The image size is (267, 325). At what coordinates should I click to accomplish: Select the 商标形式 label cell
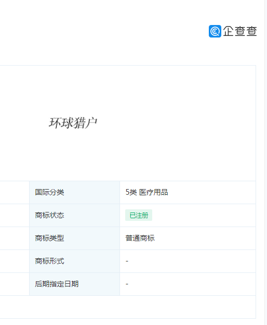(75, 261)
